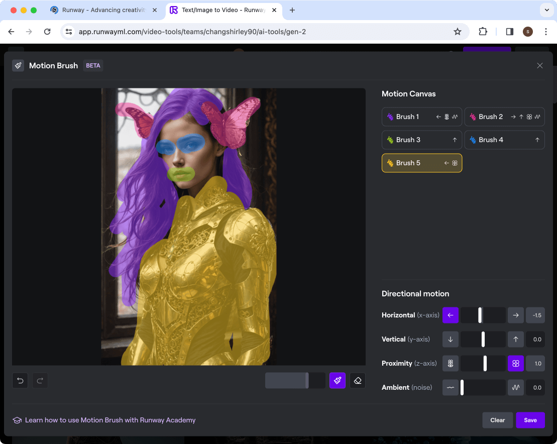Click the vertical up arrow button

[x=516, y=340]
